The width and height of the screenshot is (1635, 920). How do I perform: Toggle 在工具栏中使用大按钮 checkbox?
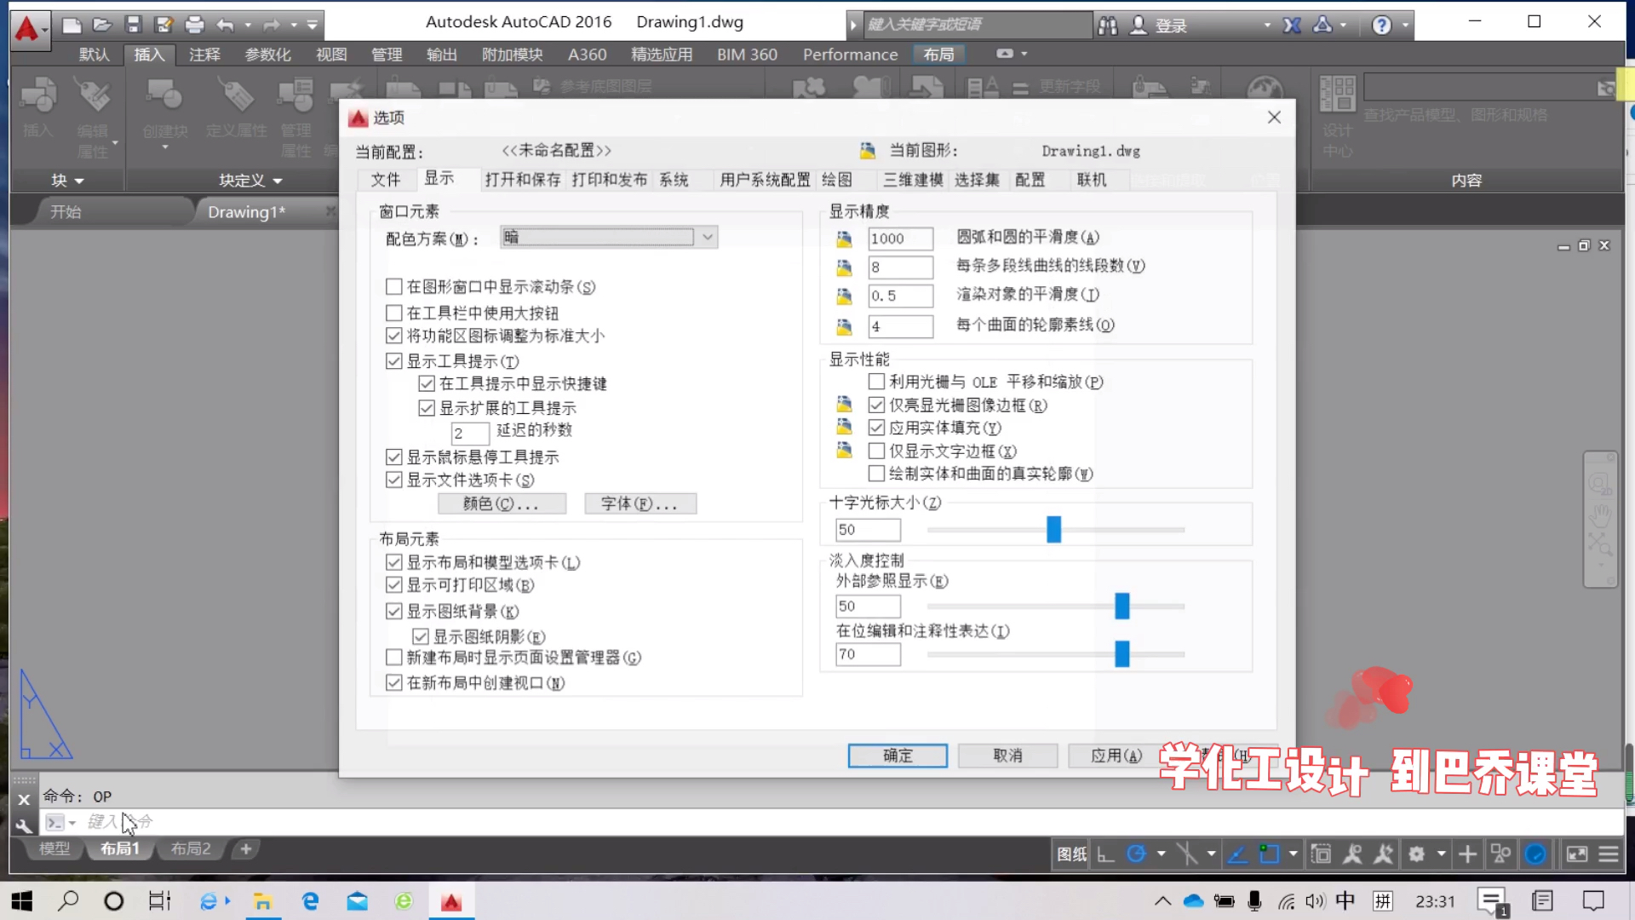tap(393, 311)
